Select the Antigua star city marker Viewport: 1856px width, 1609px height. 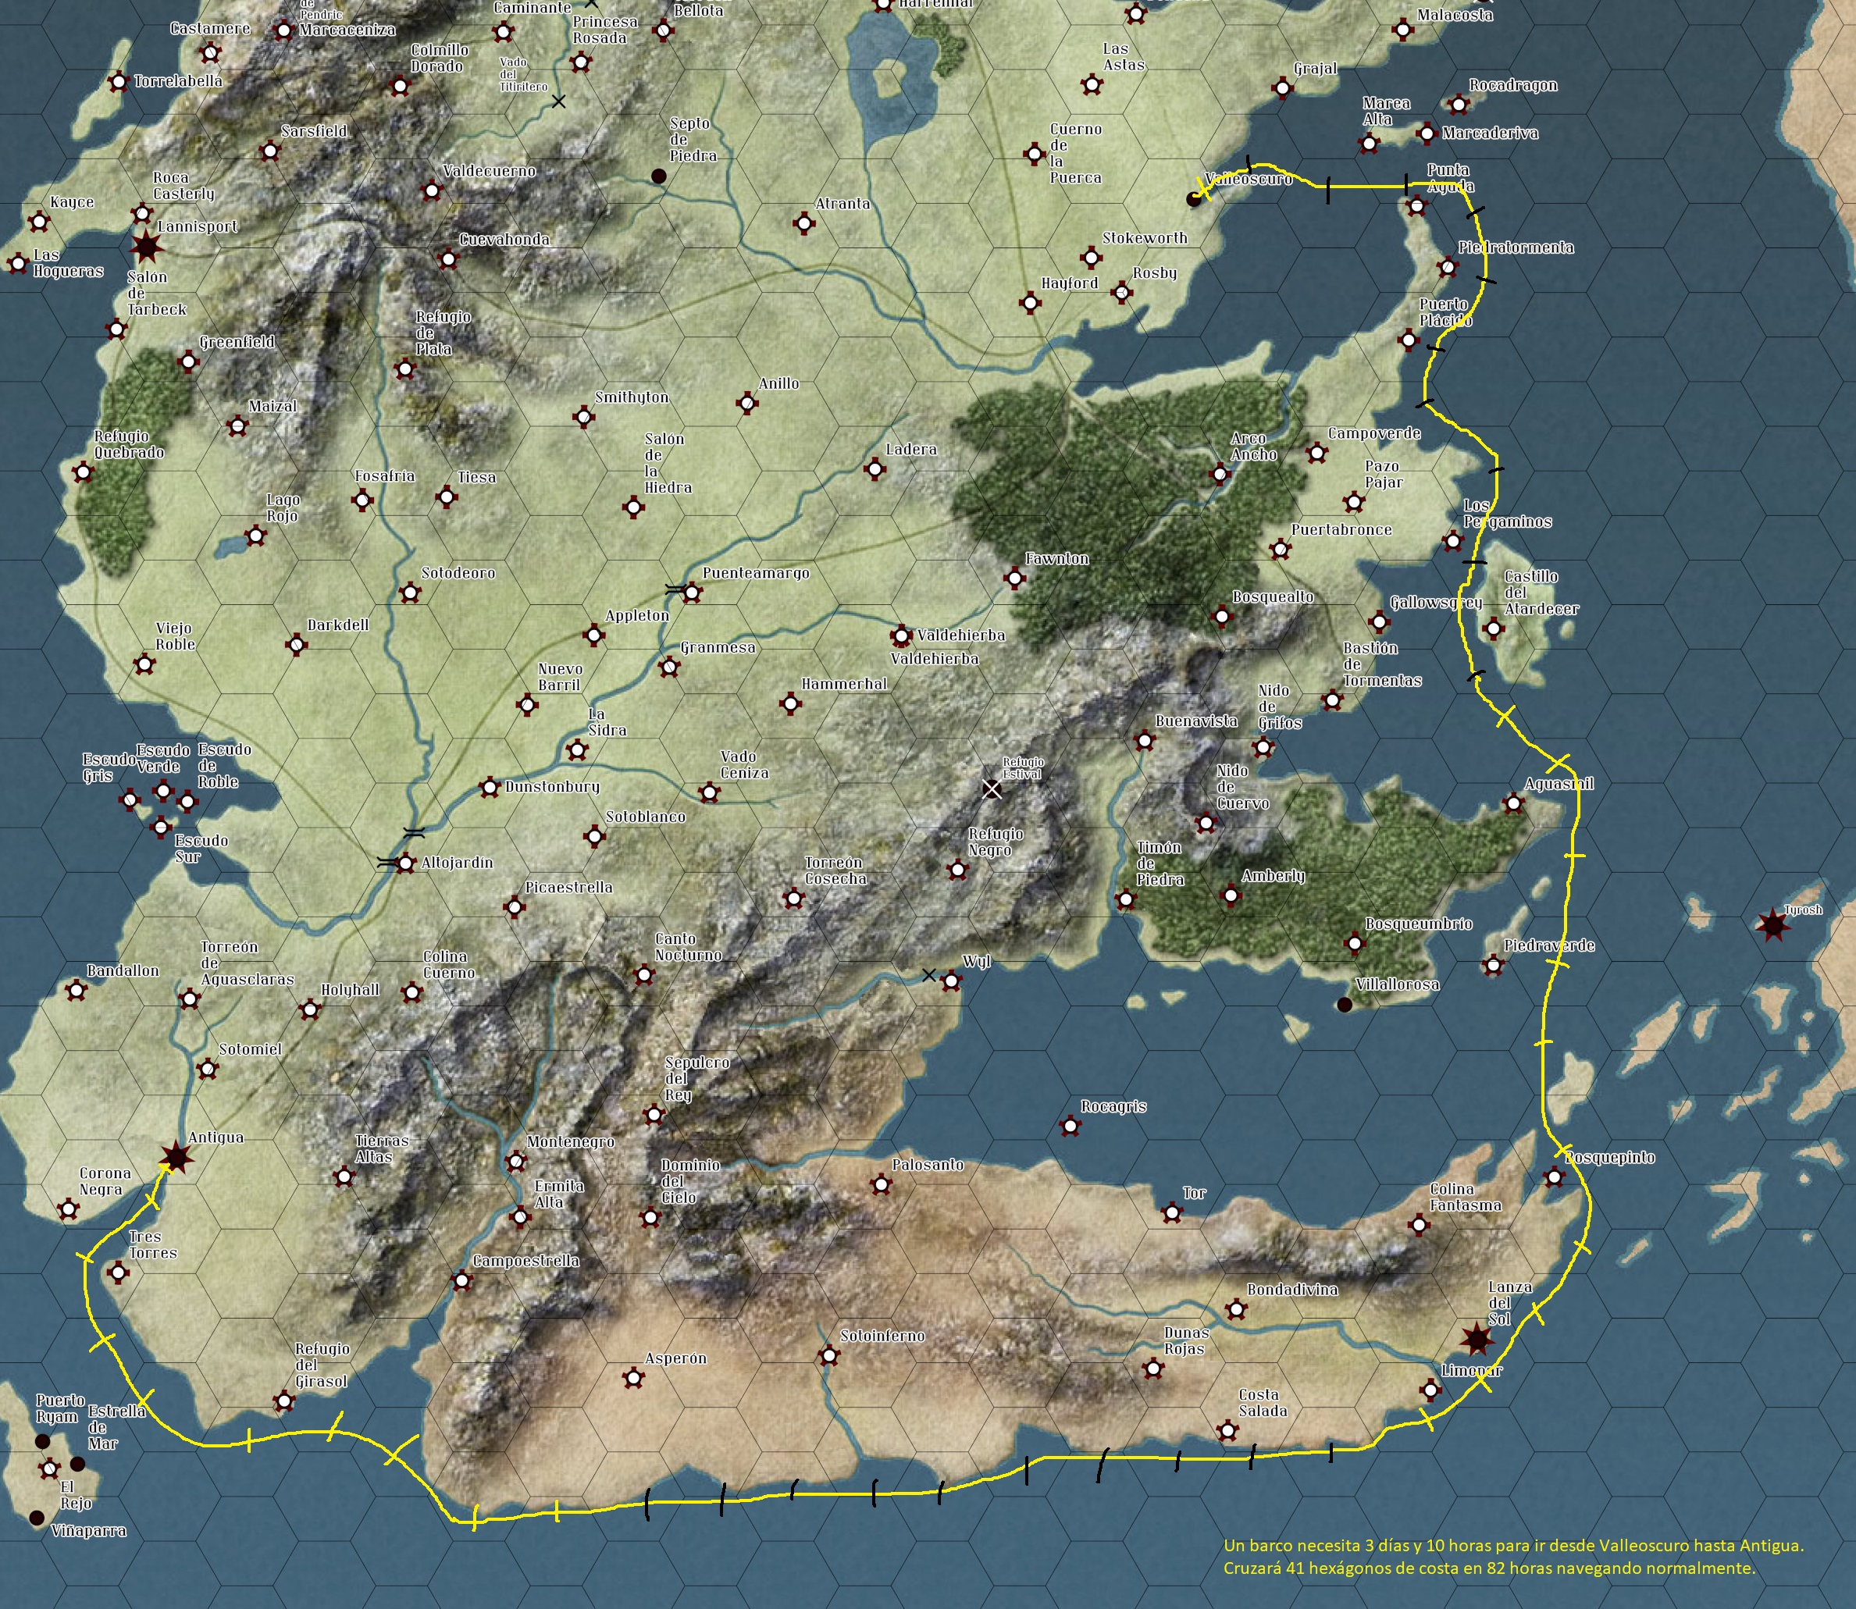click(x=176, y=1157)
